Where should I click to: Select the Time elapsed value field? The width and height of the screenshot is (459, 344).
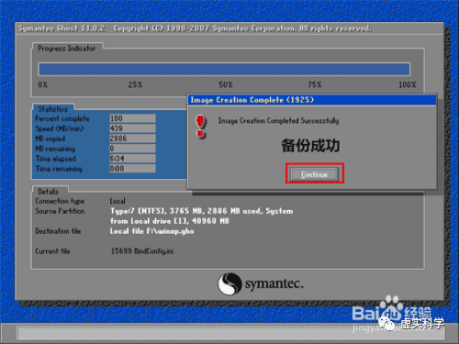(x=132, y=159)
